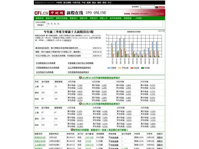Open 盈仓策略 in the top bar
The height and width of the screenshot is (149, 199).
[67, 2]
